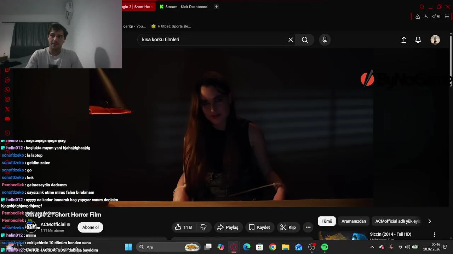Open Discord in Opera sidebar

point(7,119)
